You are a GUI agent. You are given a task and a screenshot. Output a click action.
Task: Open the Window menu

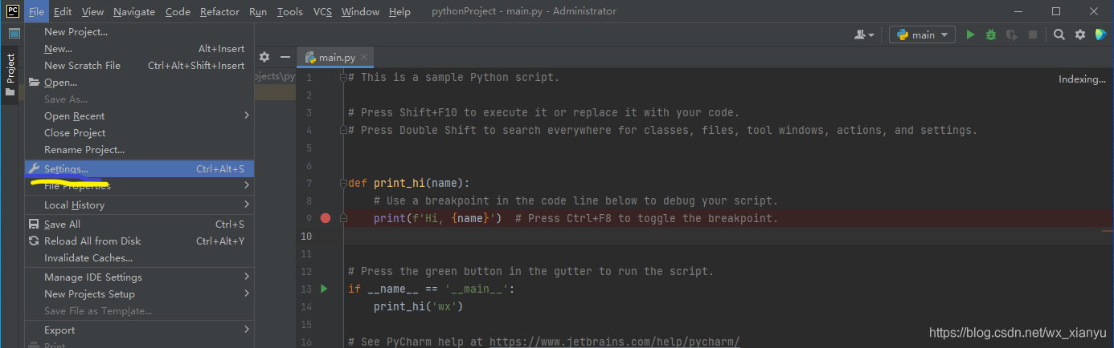360,11
